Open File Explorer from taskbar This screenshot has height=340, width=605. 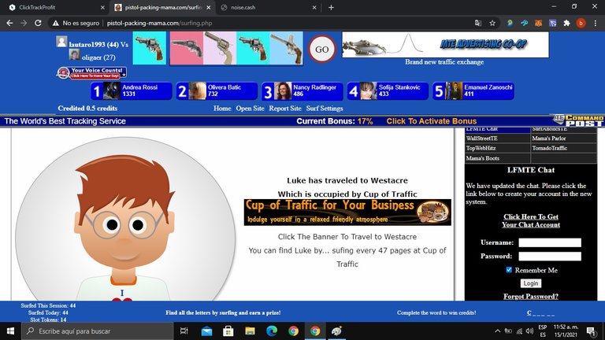pyautogui.click(x=250, y=331)
